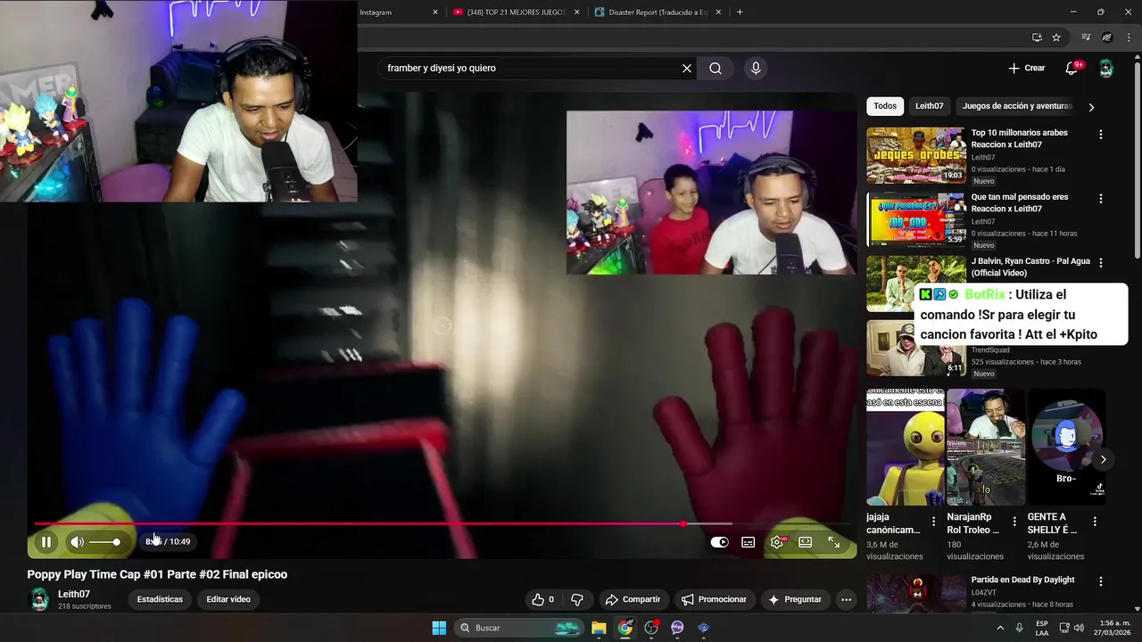Open Que tan mal pensado eres video thumbnail
This screenshot has height=642, width=1142.
point(916,220)
